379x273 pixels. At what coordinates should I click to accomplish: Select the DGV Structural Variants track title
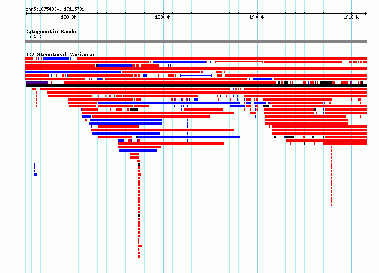pyautogui.click(x=60, y=55)
